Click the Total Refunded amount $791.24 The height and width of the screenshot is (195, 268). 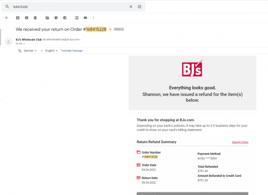[203, 171]
